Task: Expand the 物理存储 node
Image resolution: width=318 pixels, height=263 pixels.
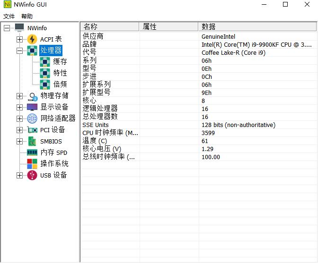Action: 19,96
